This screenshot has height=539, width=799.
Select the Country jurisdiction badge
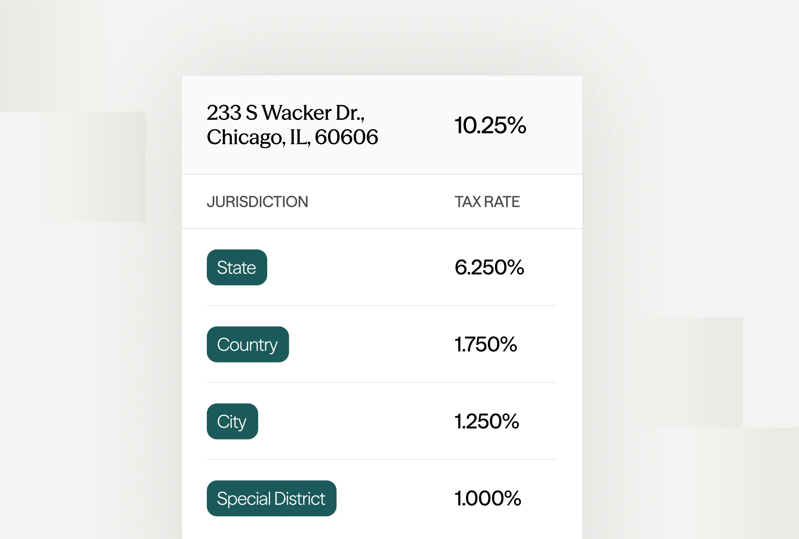click(x=248, y=344)
